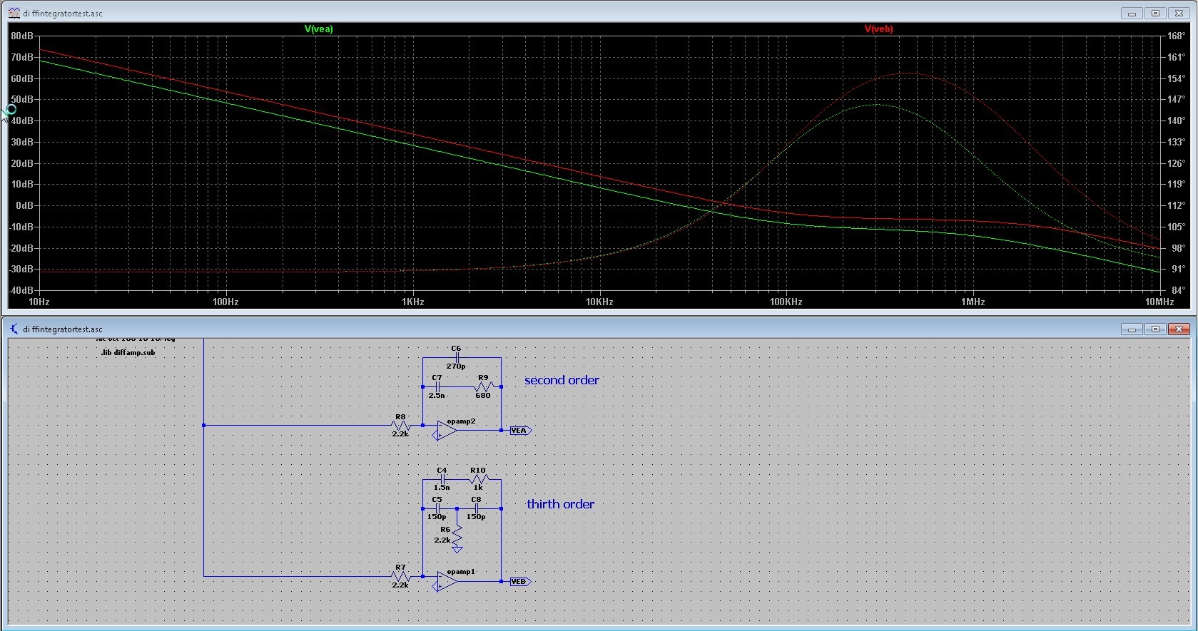Click the 150p value under C8
This screenshot has width=1198, height=631.
point(476,517)
